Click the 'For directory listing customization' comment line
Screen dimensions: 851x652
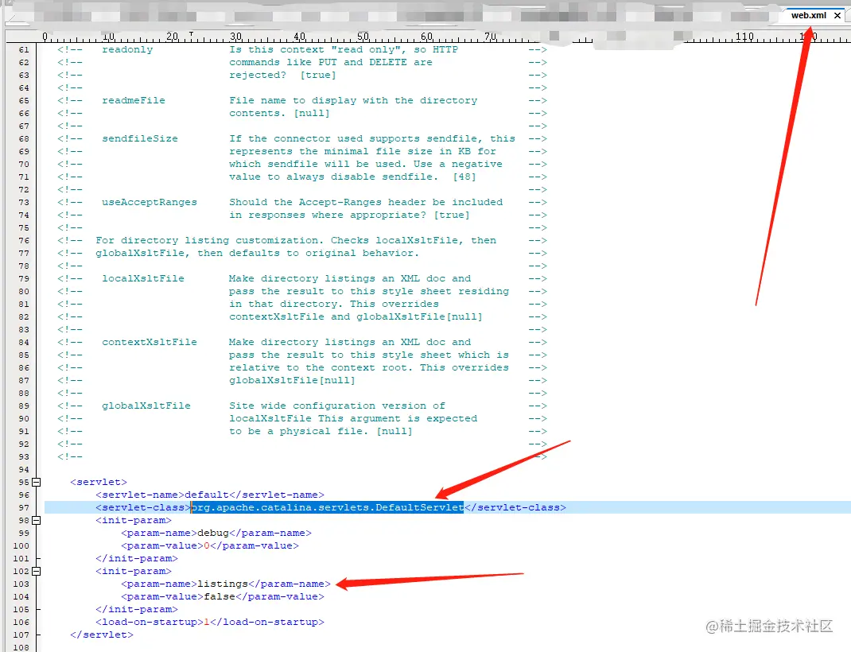tap(296, 240)
